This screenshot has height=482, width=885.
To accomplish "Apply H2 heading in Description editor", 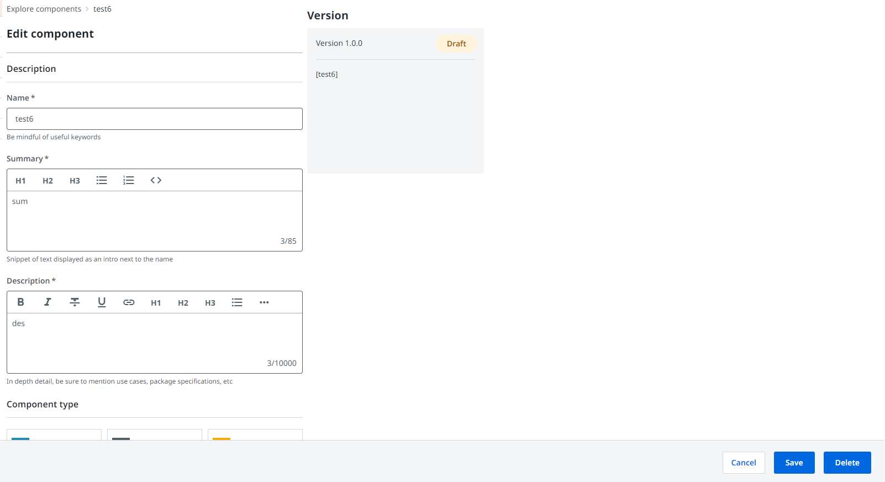I will (x=183, y=303).
